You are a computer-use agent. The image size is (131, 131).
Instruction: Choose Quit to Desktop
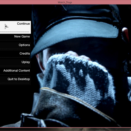[15, 79]
